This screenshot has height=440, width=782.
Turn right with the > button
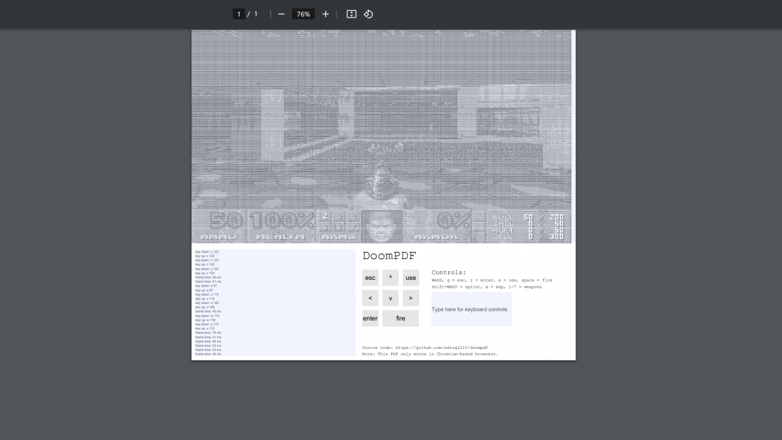click(411, 298)
